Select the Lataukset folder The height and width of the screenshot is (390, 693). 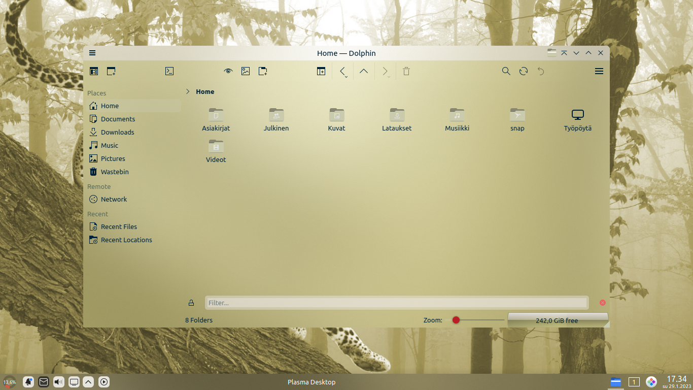[x=397, y=119]
